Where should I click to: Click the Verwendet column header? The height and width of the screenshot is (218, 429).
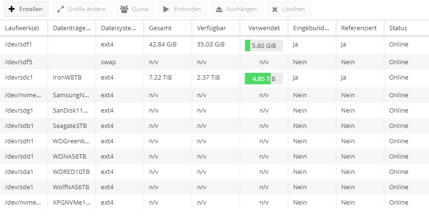click(x=264, y=28)
